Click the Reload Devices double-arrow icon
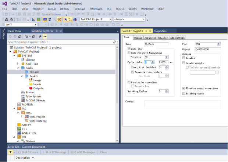The width and height of the screenshot is (228, 162). tap(50, 19)
